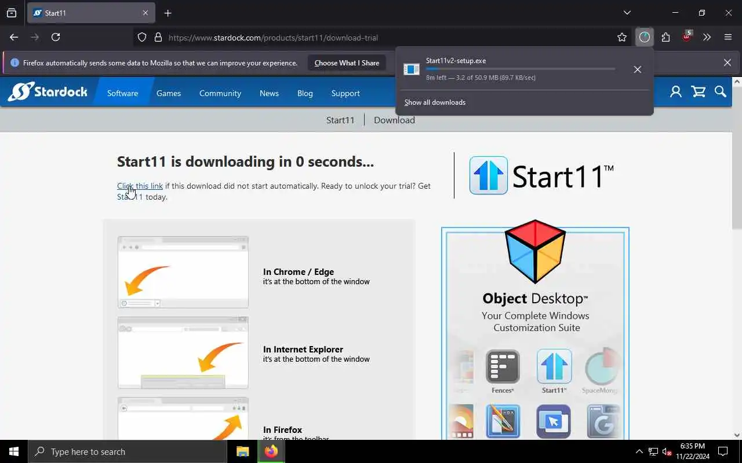The width and height of the screenshot is (742, 463).
Task: Select the Download breadcrumb link
Action: point(394,120)
